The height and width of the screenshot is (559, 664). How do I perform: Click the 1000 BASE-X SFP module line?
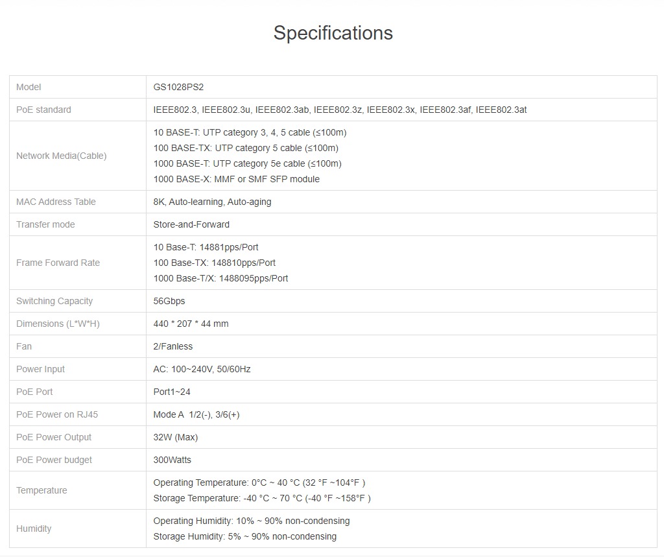coord(236,179)
